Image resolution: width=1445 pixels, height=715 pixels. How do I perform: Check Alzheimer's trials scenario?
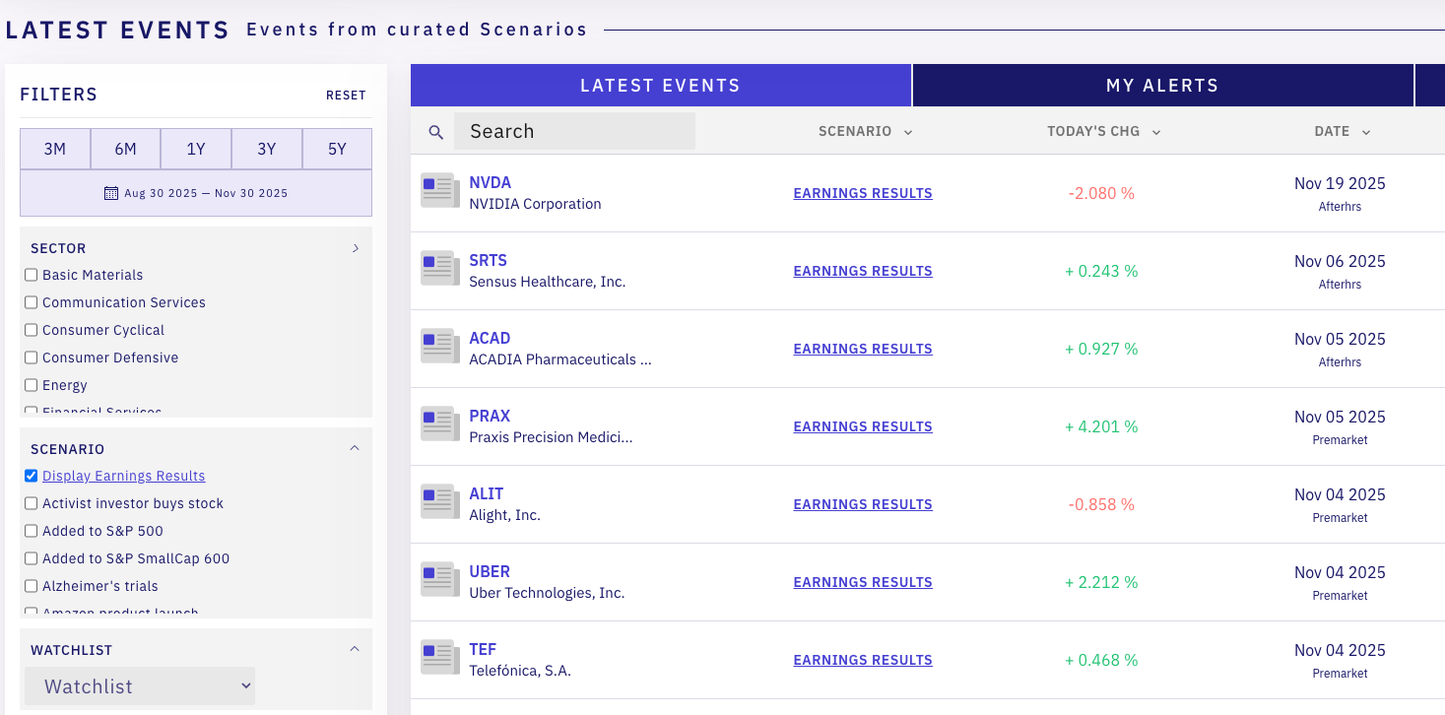click(32, 586)
